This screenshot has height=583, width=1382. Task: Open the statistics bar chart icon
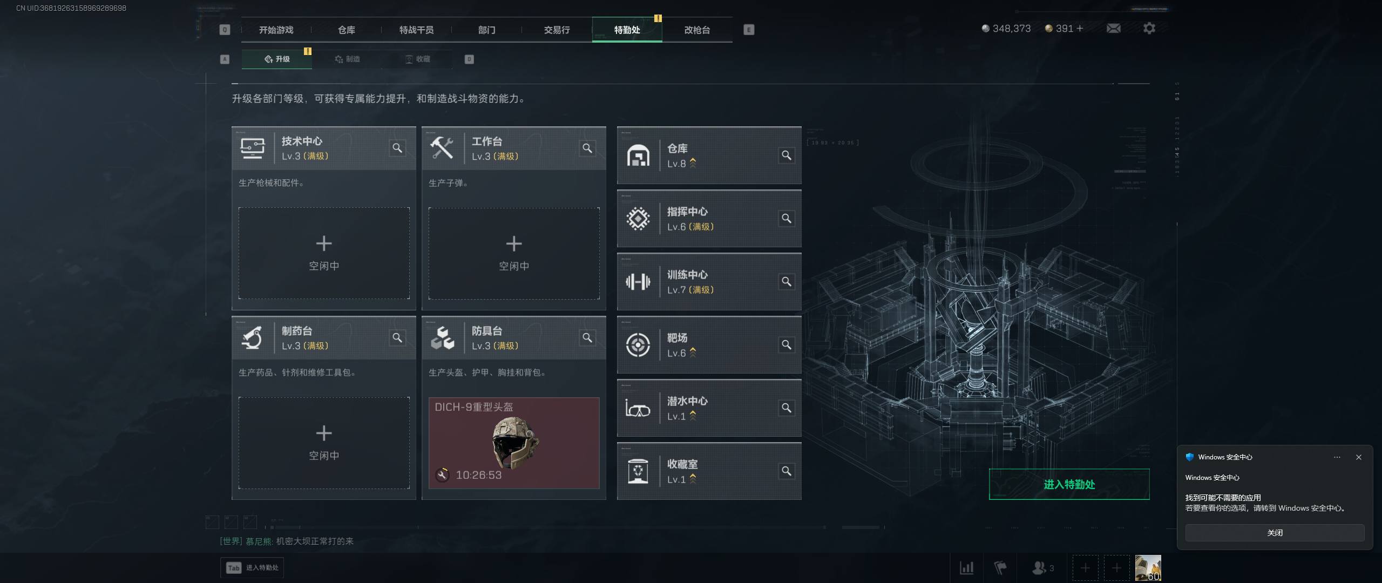pos(966,567)
